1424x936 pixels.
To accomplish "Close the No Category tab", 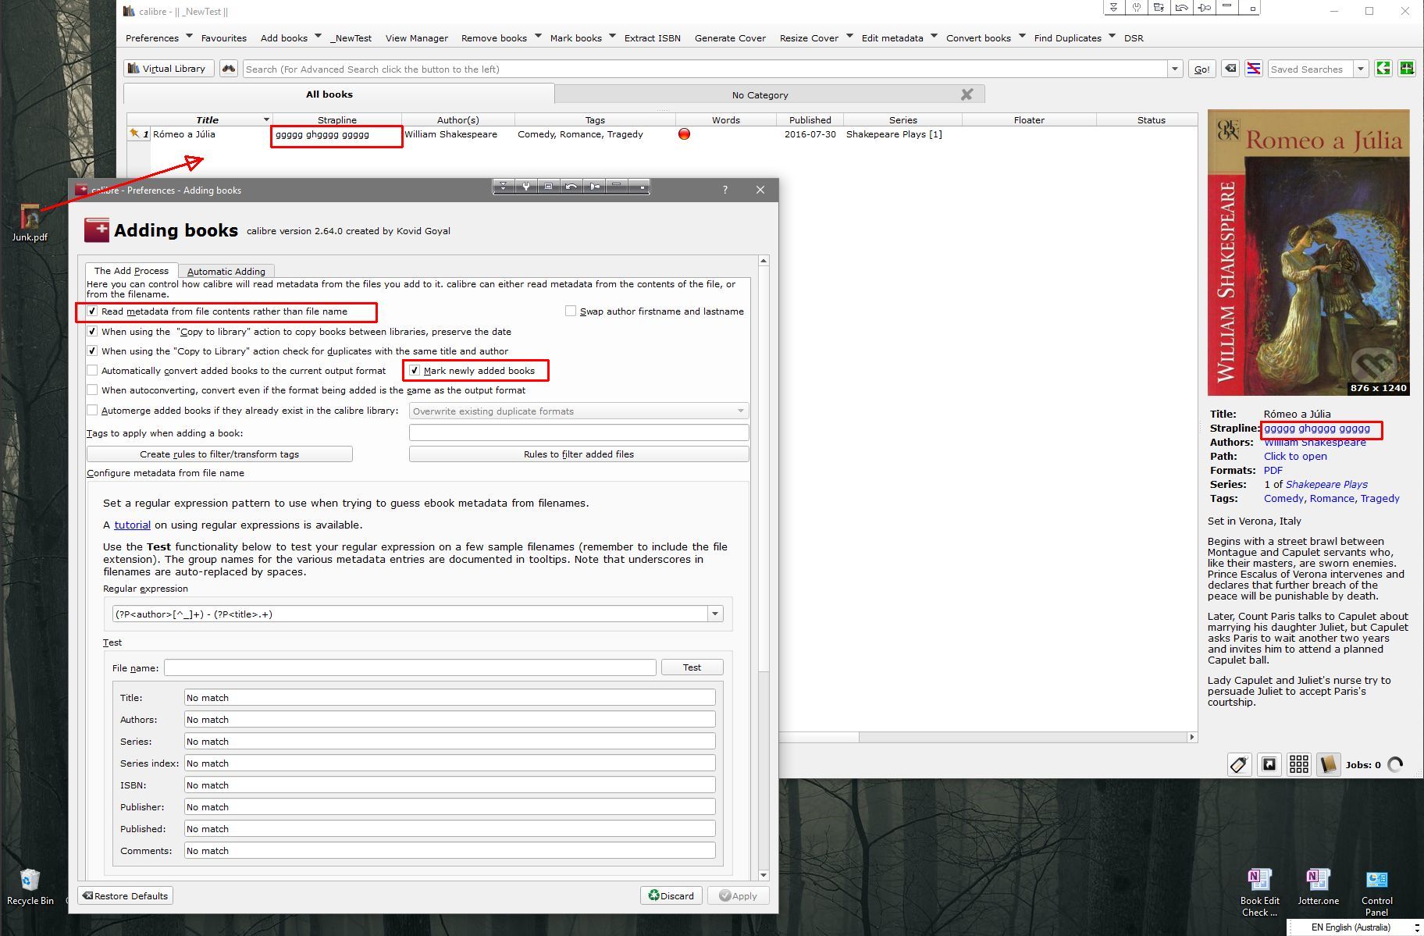I will (x=967, y=94).
